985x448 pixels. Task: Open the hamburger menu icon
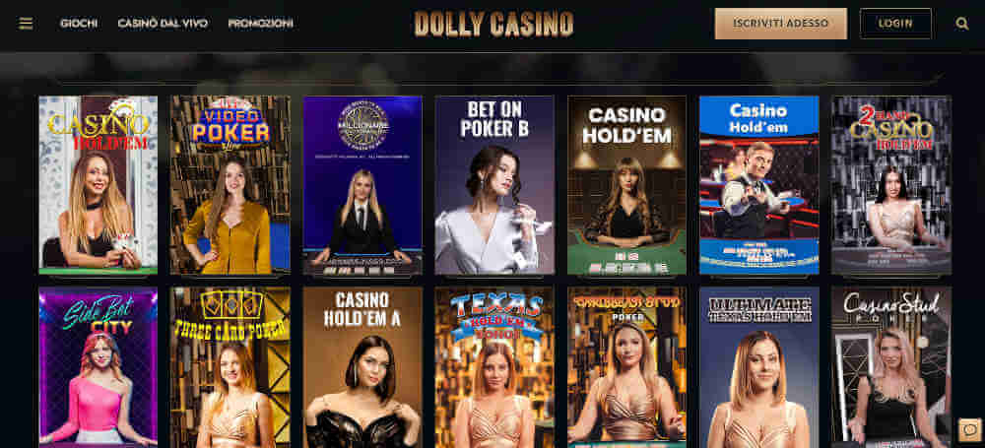click(26, 24)
